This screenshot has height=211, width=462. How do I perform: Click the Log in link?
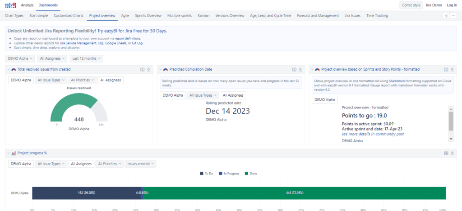click(x=452, y=5)
